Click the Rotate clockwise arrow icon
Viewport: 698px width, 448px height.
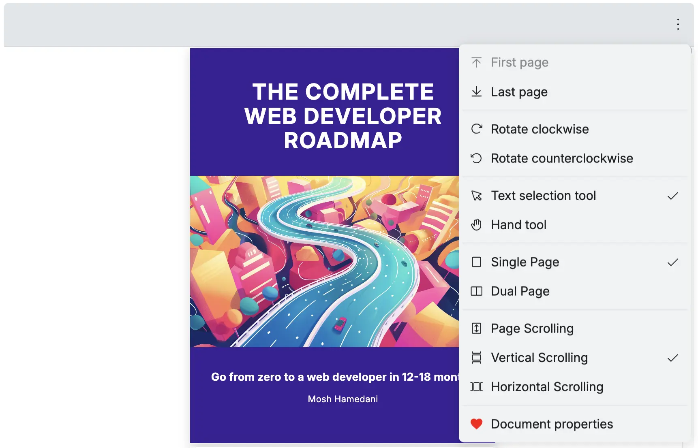pyautogui.click(x=477, y=129)
